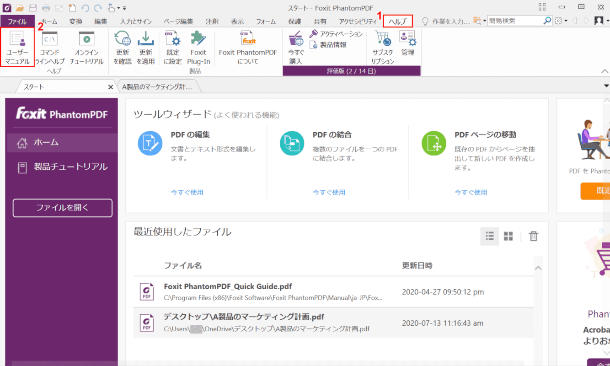Switch to A製品のマーケティング計… document tab
This screenshot has height=366, width=610.
click(157, 86)
